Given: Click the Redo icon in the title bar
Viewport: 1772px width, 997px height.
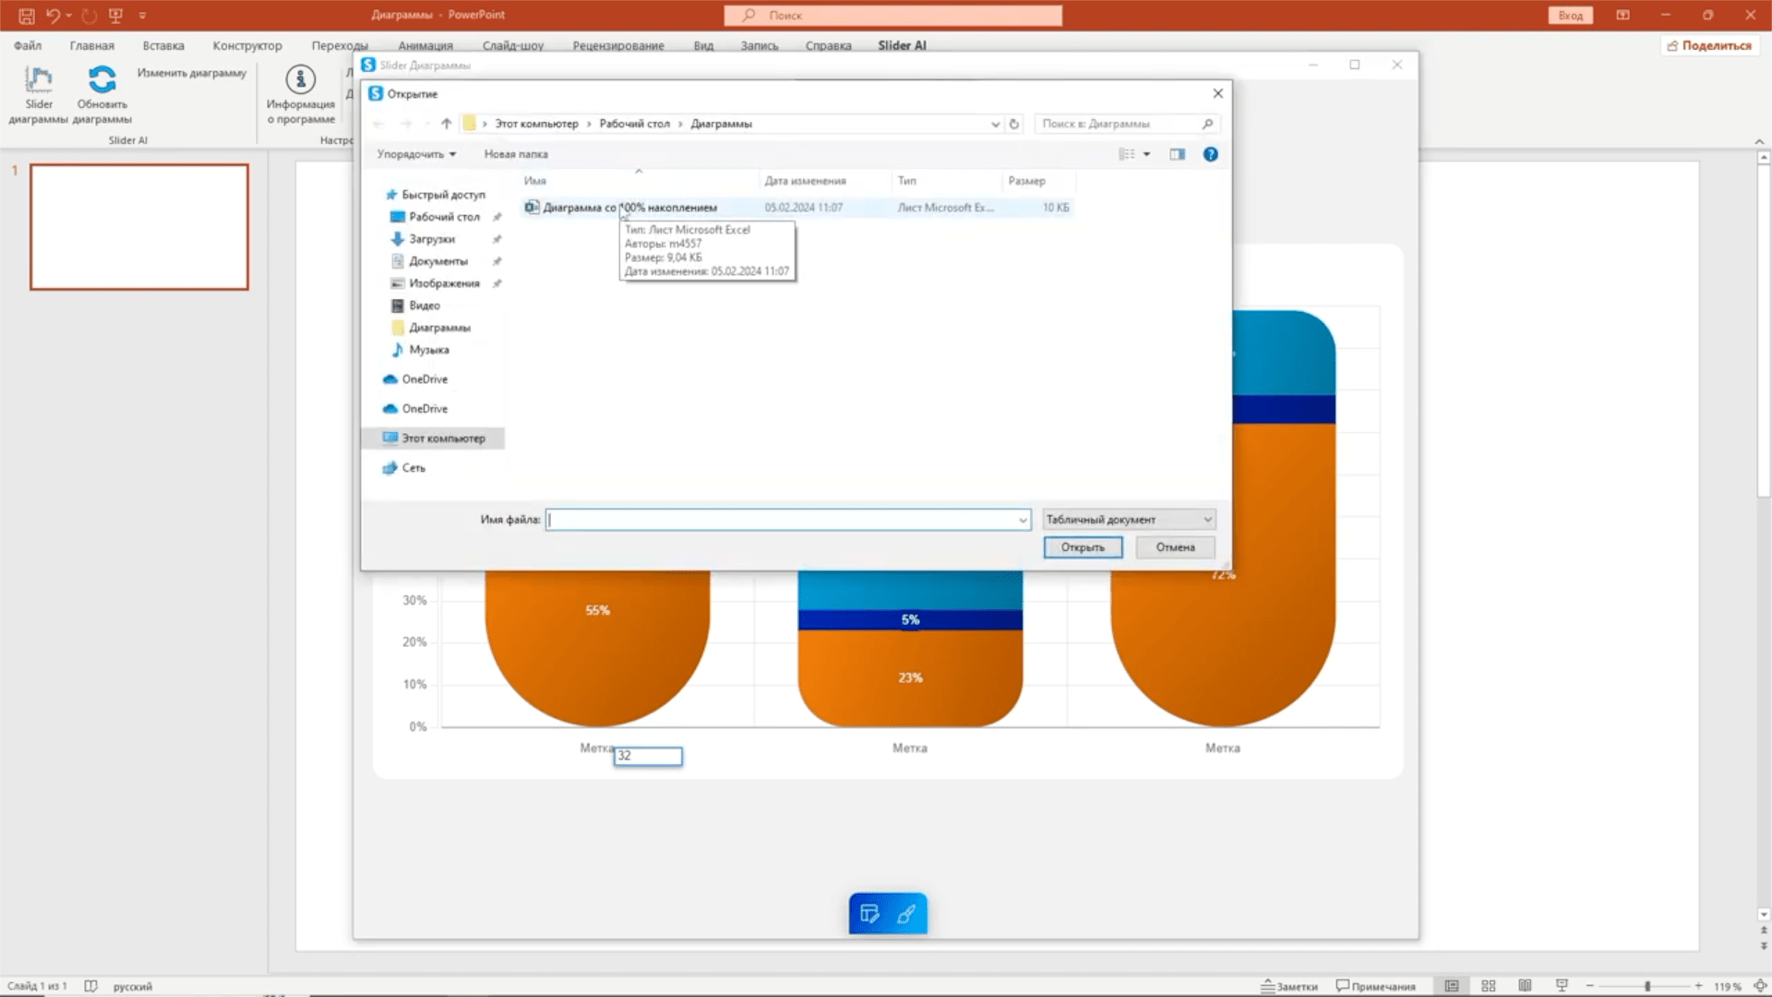Looking at the screenshot, I should tap(89, 15).
